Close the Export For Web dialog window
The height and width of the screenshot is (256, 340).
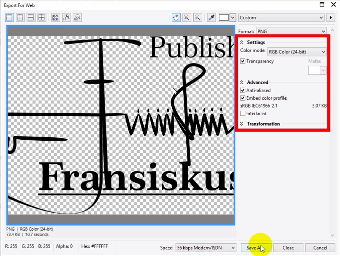tap(333, 5)
